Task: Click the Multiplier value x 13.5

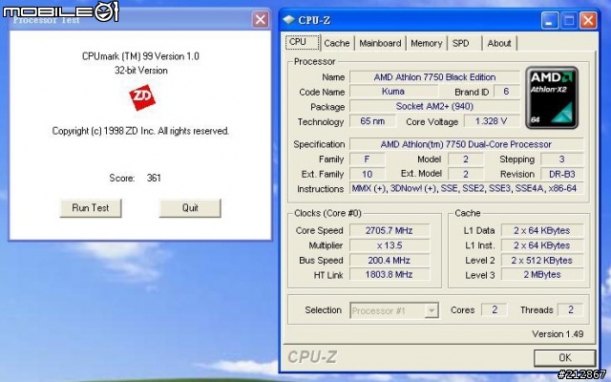Action: pos(390,245)
